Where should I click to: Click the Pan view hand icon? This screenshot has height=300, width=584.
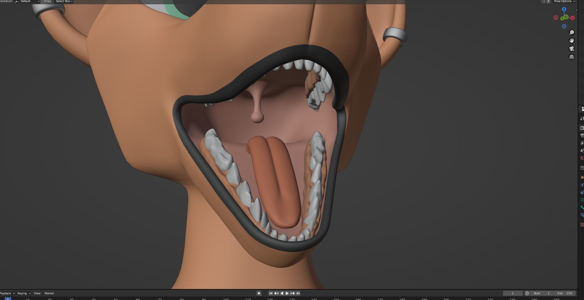coord(572,41)
